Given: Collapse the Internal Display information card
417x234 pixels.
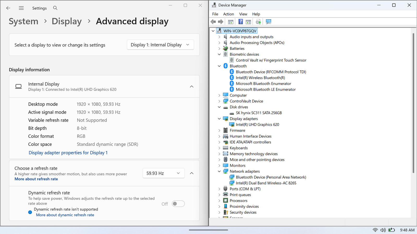Looking at the screenshot, I should (192, 87).
